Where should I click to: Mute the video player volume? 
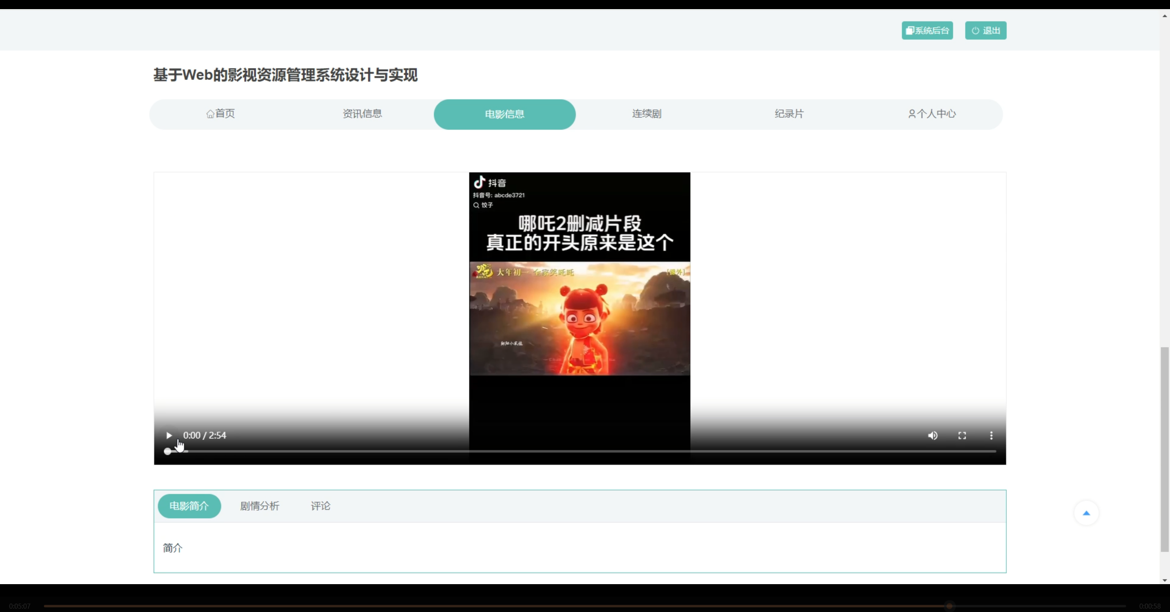point(933,435)
